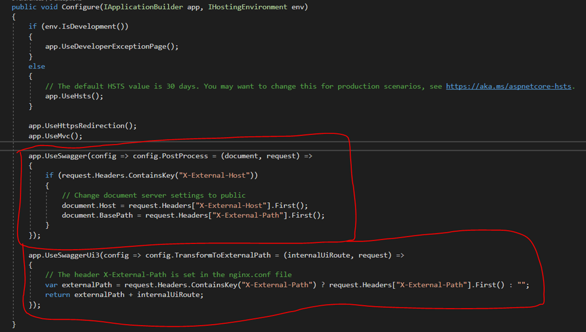Click document.BasePath in the assignment line
The image size is (586, 332).
click(97, 215)
